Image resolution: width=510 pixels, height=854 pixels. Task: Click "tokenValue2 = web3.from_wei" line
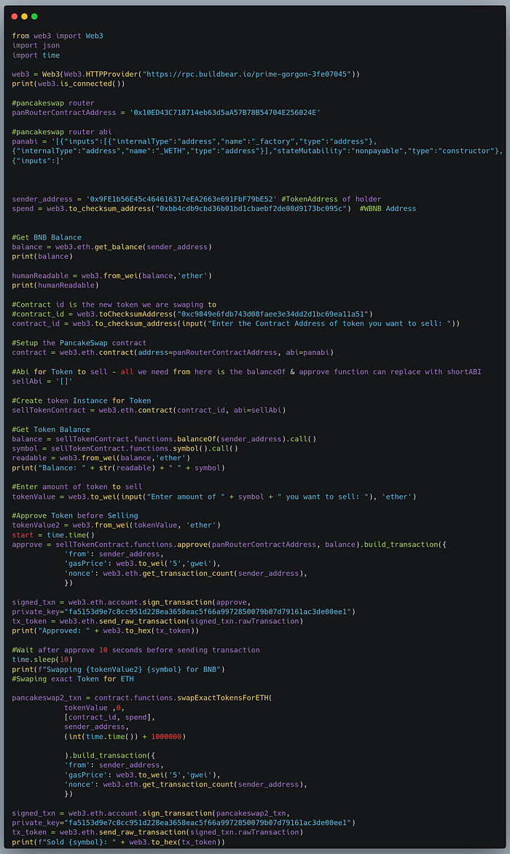click(x=117, y=526)
